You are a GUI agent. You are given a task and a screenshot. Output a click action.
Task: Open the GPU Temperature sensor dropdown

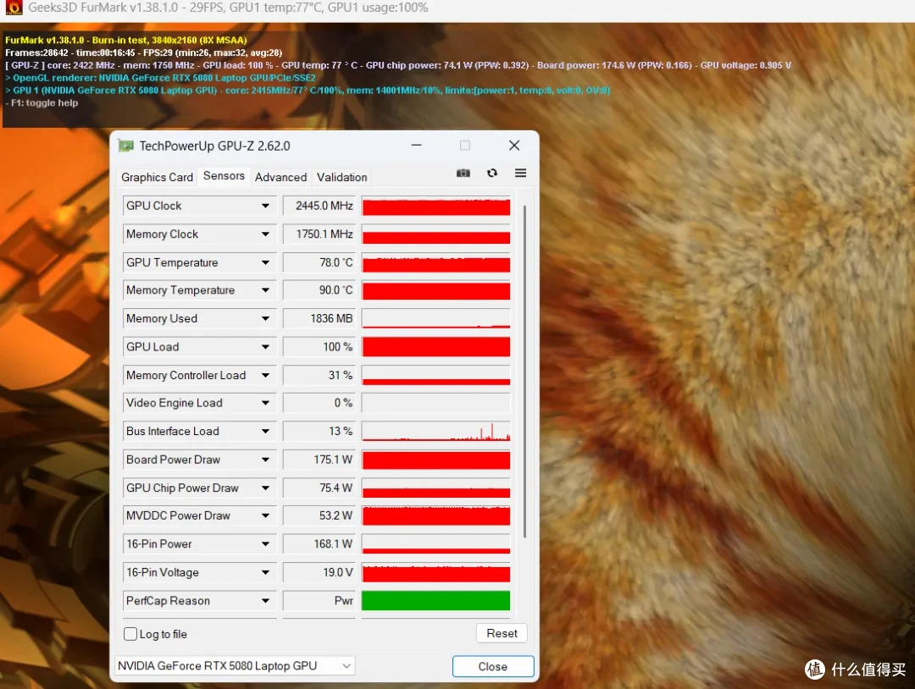click(265, 262)
